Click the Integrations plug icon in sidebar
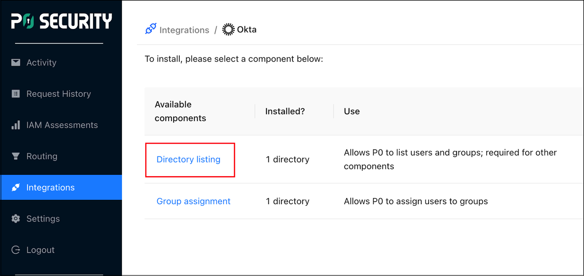Screen dimensions: 584x276 (15, 188)
